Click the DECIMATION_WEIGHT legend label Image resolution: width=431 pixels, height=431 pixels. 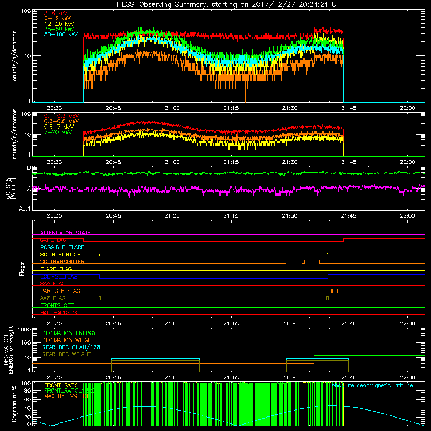(x=68, y=340)
